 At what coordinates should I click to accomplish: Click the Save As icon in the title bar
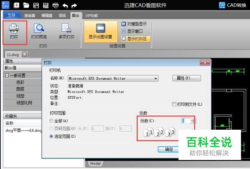(46, 5)
